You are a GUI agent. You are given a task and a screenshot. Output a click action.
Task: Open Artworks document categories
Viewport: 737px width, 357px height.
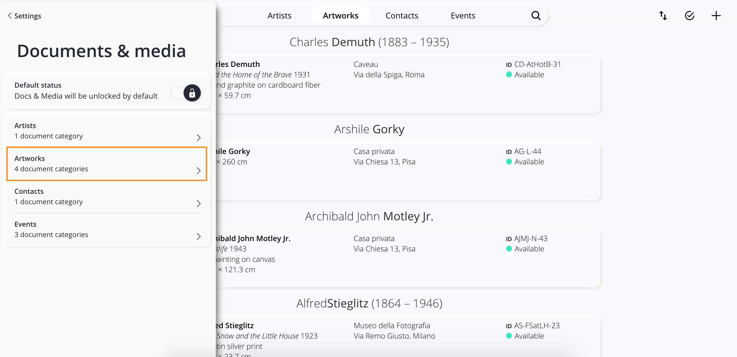pyautogui.click(x=107, y=164)
